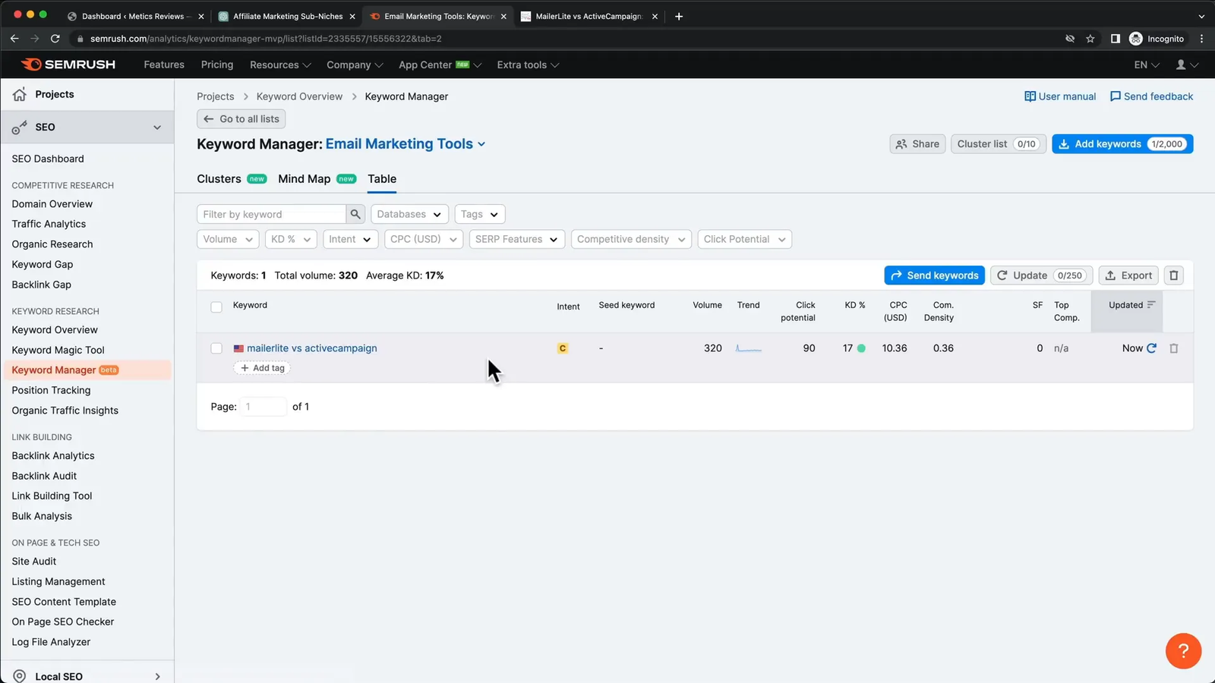Switch to the Clusters tab
The height and width of the screenshot is (683, 1215).
click(x=232, y=179)
